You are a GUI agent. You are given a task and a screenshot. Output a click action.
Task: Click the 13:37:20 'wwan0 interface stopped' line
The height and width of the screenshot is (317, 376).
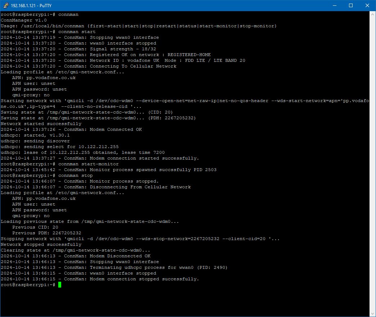coord(78,43)
